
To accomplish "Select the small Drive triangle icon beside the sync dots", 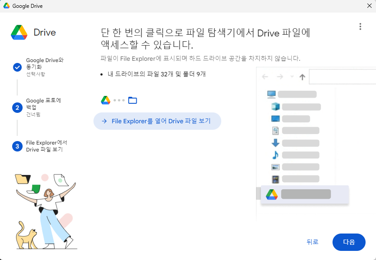I will 106,100.
